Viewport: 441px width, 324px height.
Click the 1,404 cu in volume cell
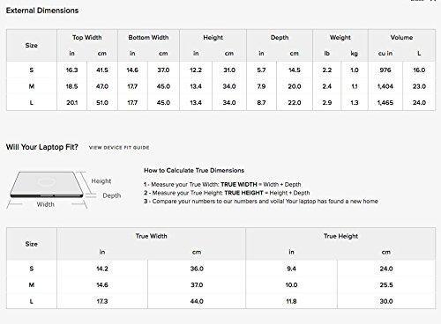click(x=385, y=86)
